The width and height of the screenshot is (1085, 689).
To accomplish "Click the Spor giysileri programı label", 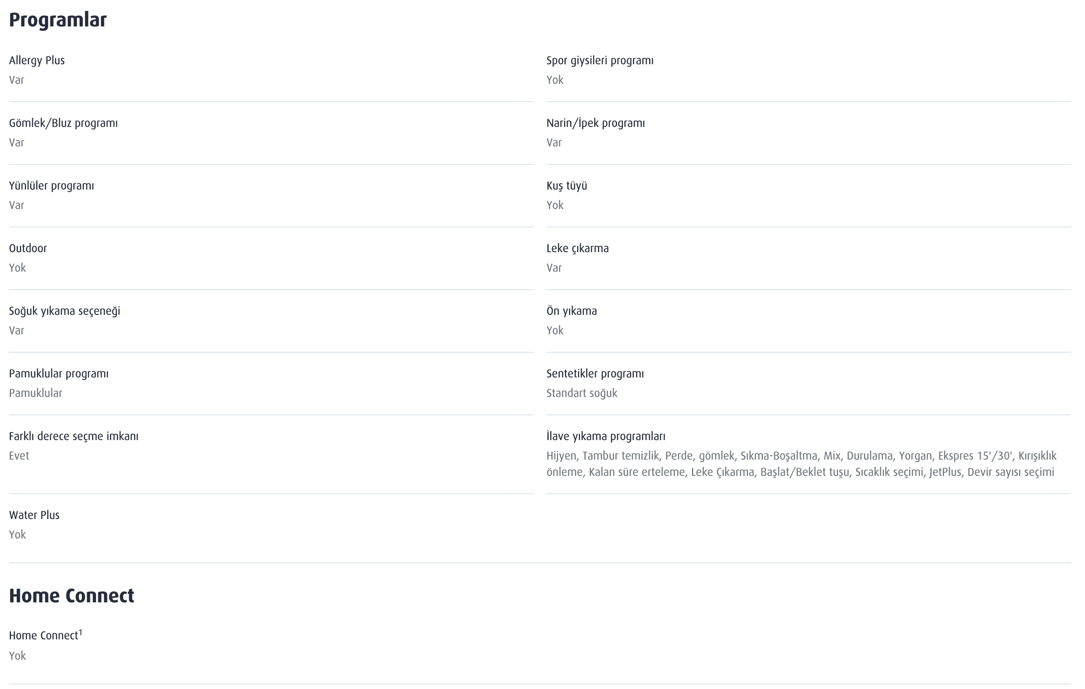I will pyautogui.click(x=600, y=61).
